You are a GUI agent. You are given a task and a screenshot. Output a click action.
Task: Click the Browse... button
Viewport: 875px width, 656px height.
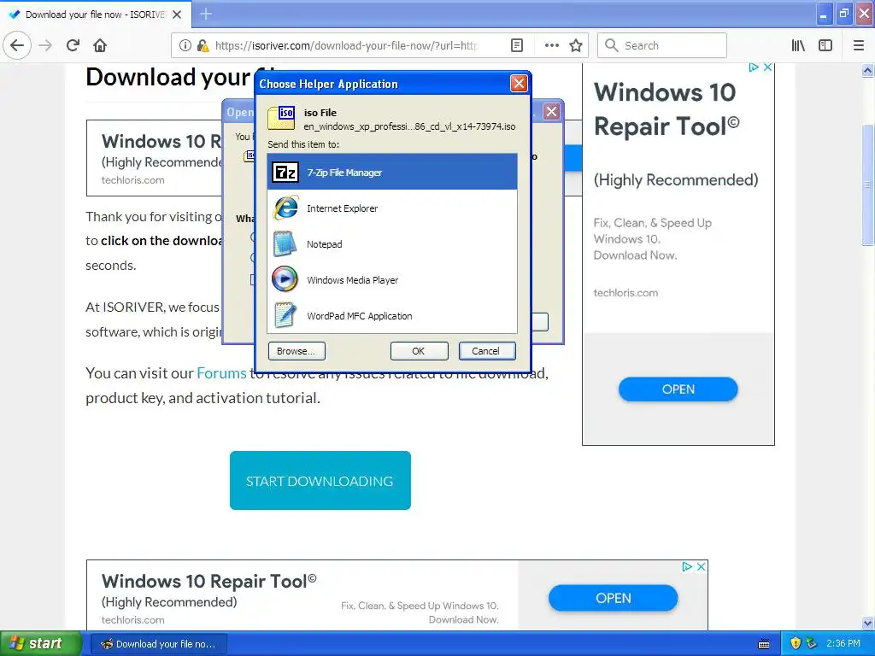297,351
